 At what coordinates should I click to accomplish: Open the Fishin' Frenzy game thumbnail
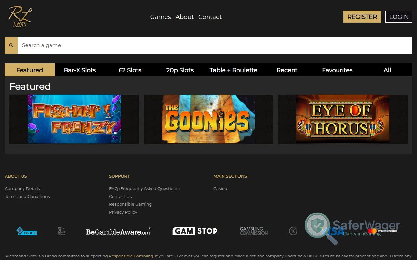(74, 119)
